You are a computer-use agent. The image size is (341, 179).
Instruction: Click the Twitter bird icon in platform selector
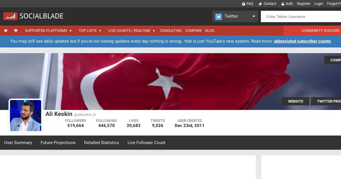(219, 16)
